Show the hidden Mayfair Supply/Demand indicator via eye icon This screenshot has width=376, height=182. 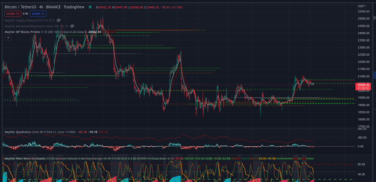[x=58, y=21]
